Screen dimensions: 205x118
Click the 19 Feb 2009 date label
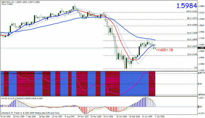(134, 116)
